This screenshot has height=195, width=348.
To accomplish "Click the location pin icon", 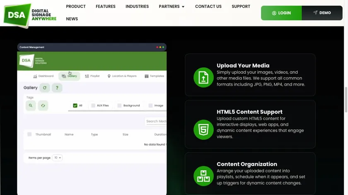I will (x=109, y=76).
